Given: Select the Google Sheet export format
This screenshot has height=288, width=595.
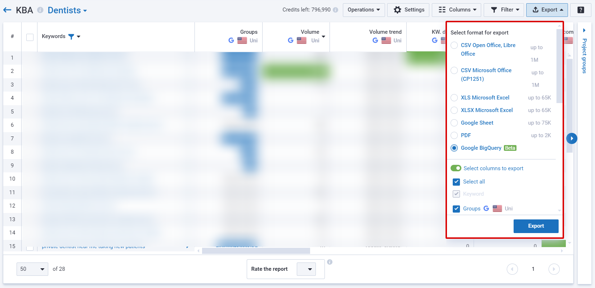Looking at the screenshot, I should 455,123.
